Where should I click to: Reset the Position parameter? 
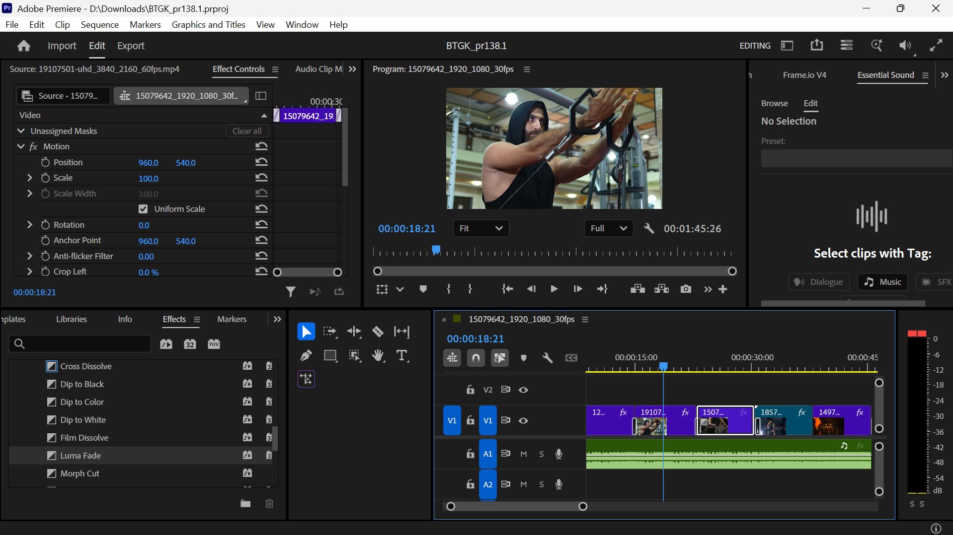coord(261,162)
